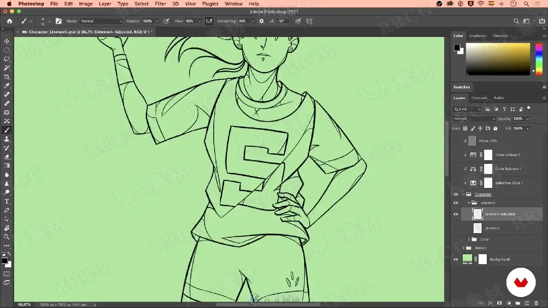Click the delete layer trash icon
The height and width of the screenshot is (308, 548).
pyautogui.click(x=536, y=303)
